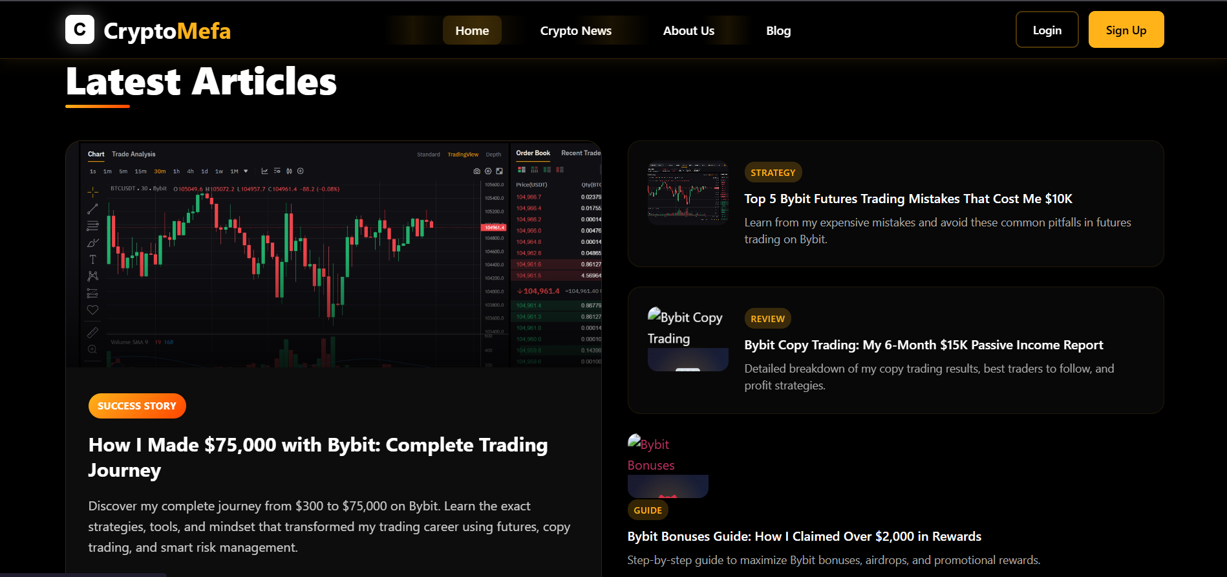
Task: Click the Login button
Action: pyautogui.click(x=1047, y=30)
